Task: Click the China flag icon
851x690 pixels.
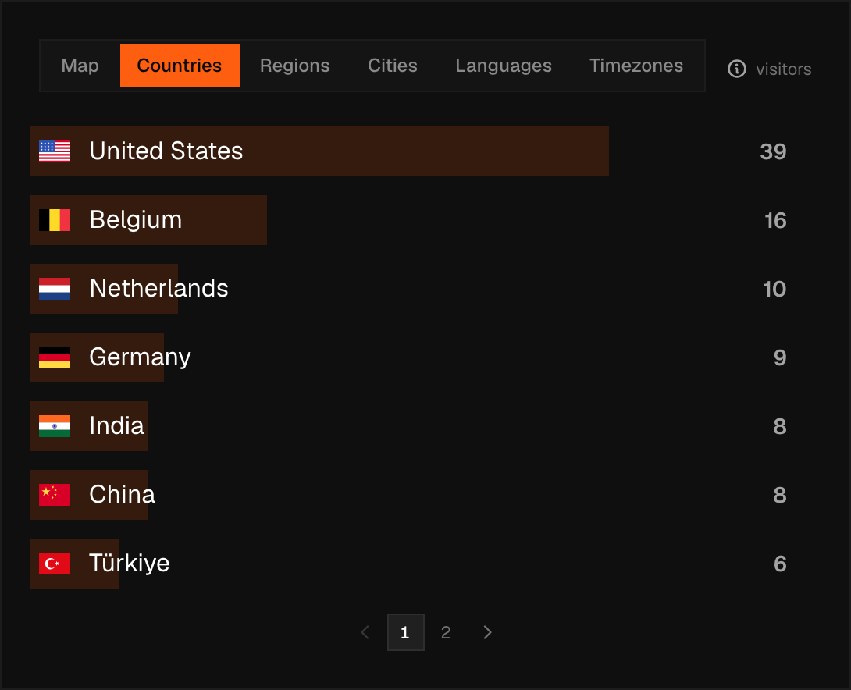Action: (55, 495)
